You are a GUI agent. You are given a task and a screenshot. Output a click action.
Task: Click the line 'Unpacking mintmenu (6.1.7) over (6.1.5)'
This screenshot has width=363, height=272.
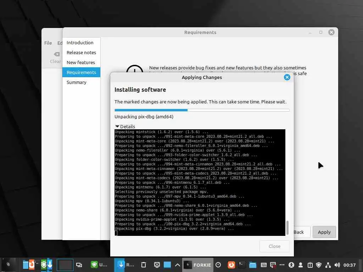(x=161, y=187)
